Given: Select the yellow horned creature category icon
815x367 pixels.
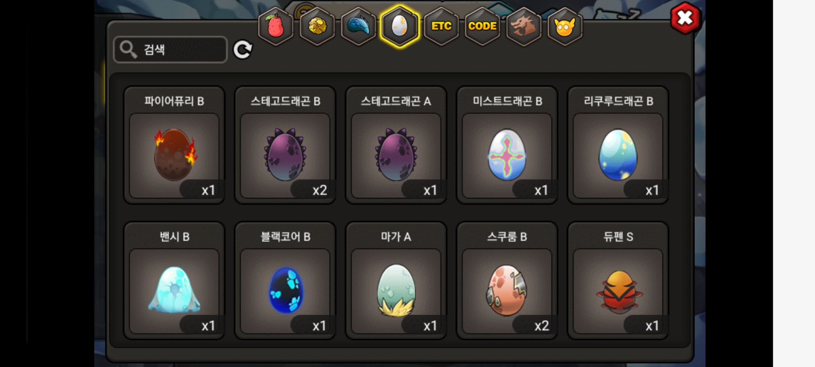Looking at the screenshot, I should 565,26.
